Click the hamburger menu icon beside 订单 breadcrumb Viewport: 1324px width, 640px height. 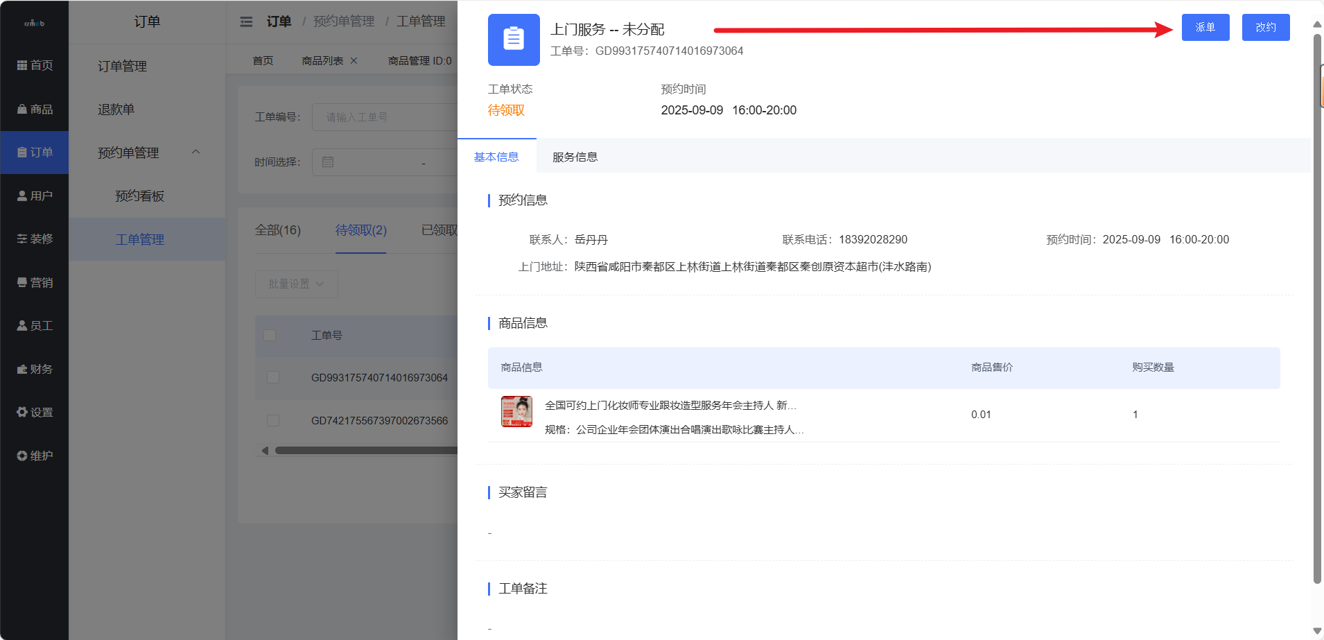point(247,21)
